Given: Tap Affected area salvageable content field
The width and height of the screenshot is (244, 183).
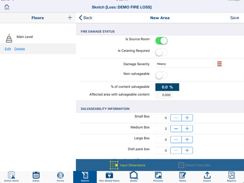Looking at the screenshot, I should point(164,95).
